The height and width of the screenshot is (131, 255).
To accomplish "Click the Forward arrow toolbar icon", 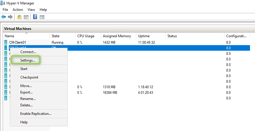I will (x=10, y=17).
